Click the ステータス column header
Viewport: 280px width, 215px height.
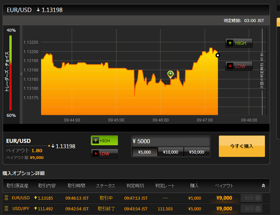tap(106, 186)
